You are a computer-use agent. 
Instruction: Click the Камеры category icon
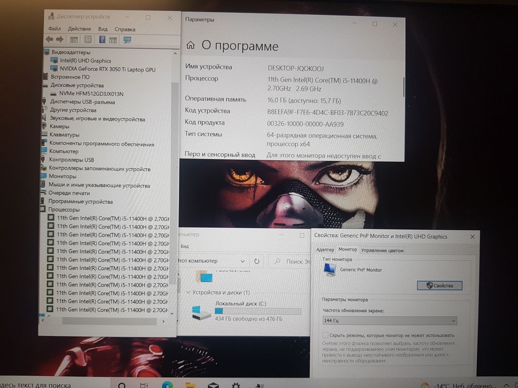(44, 126)
